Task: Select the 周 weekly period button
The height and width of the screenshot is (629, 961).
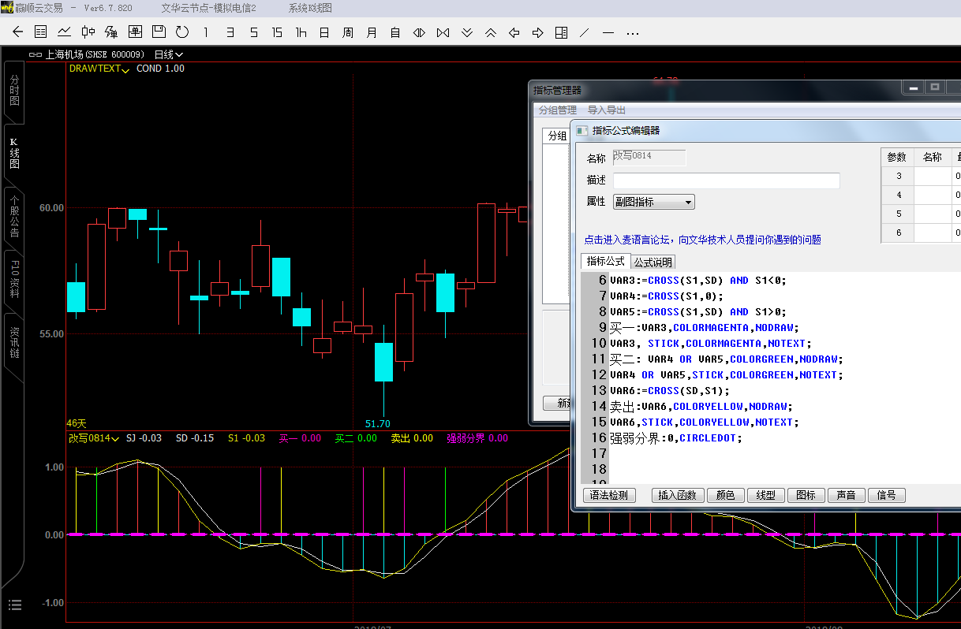Action: coord(348,32)
